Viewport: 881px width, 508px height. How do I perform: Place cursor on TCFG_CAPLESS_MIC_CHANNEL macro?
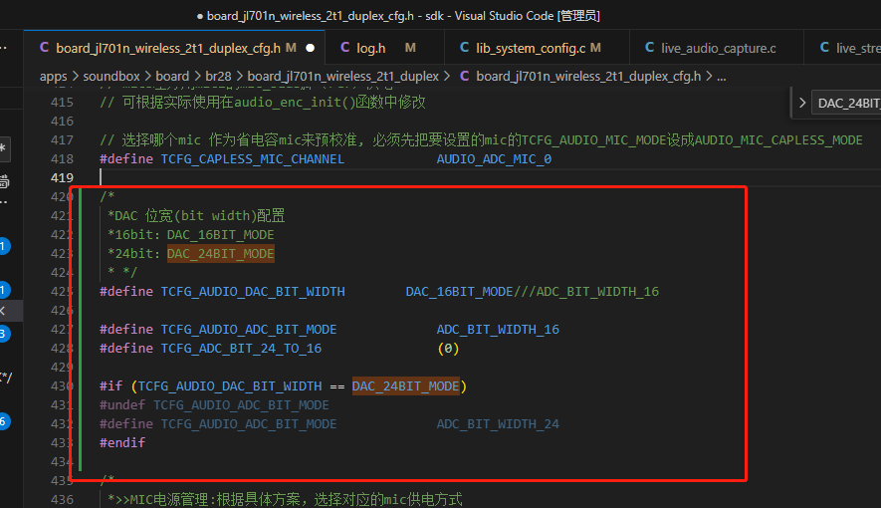(252, 159)
